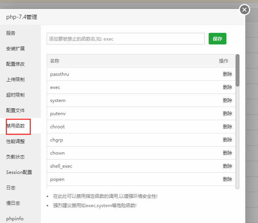Focus the disabled function name input field
The width and height of the screenshot is (258, 223).
(126, 39)
